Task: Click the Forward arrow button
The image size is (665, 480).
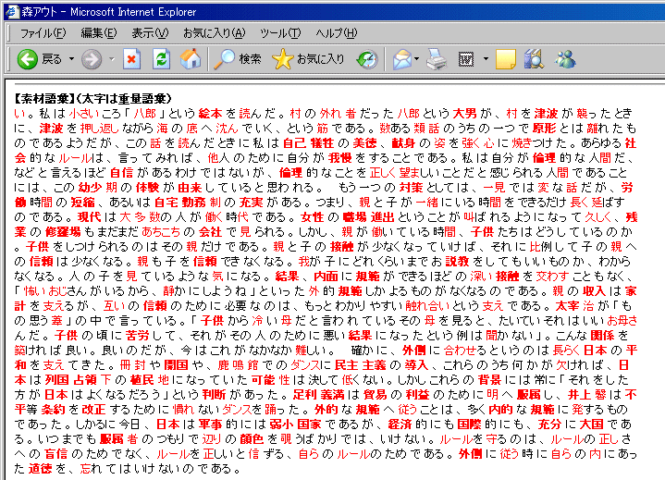Action: coord(91,59)
